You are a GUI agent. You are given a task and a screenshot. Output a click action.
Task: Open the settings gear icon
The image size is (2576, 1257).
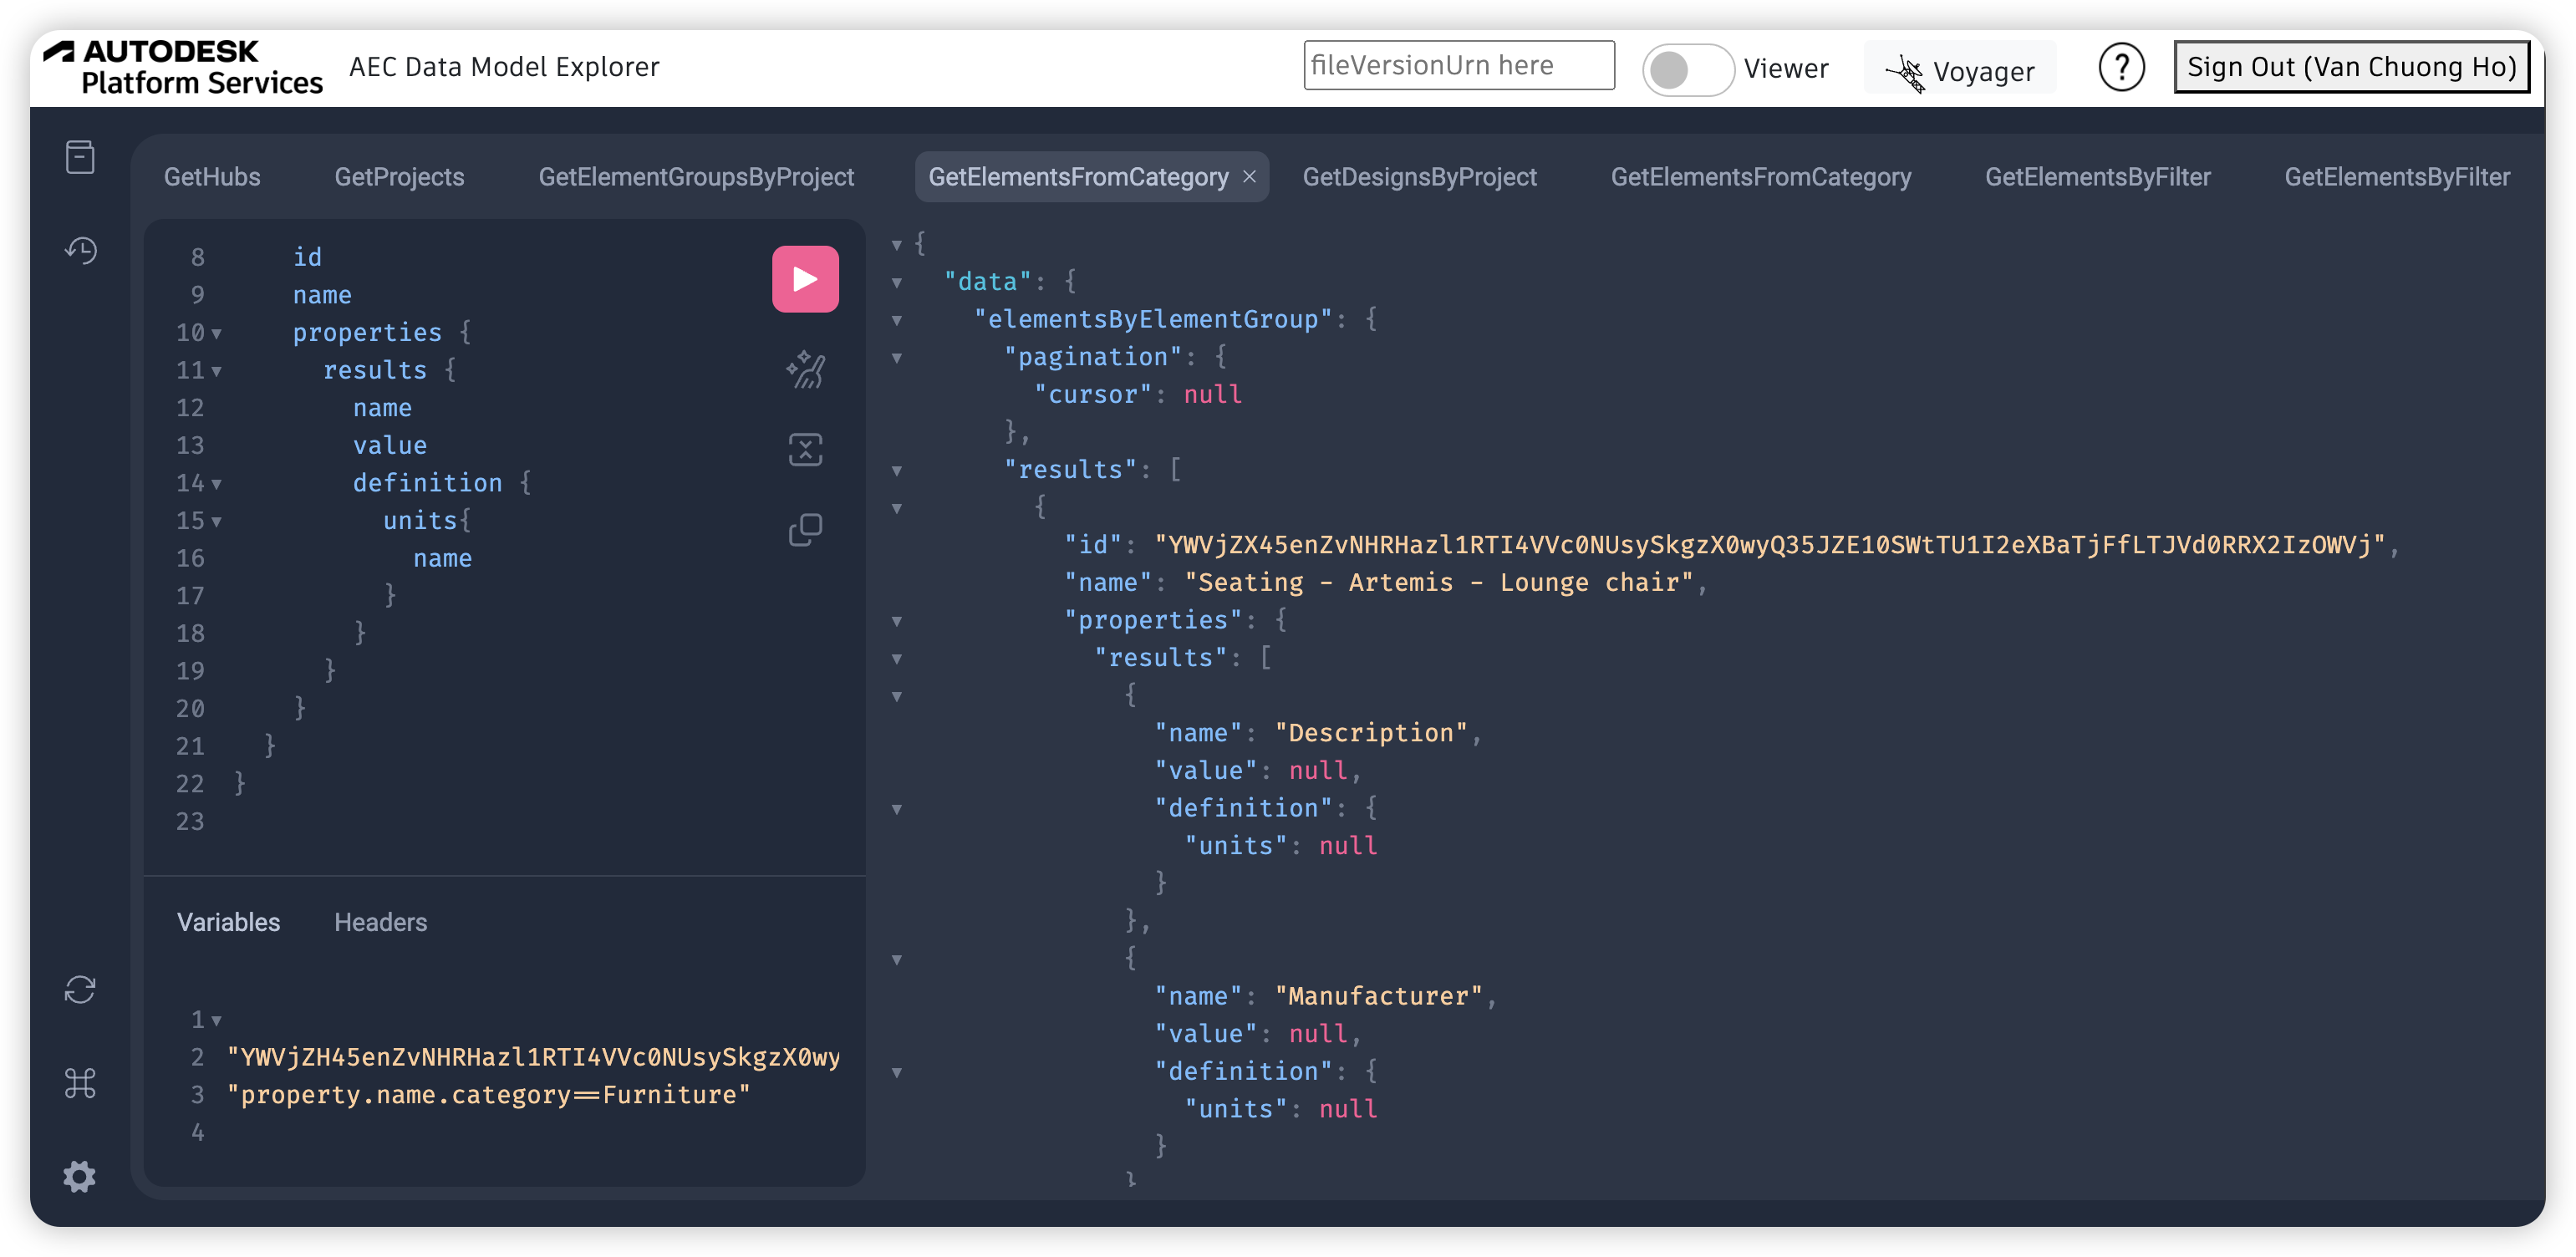[80, 1176]
